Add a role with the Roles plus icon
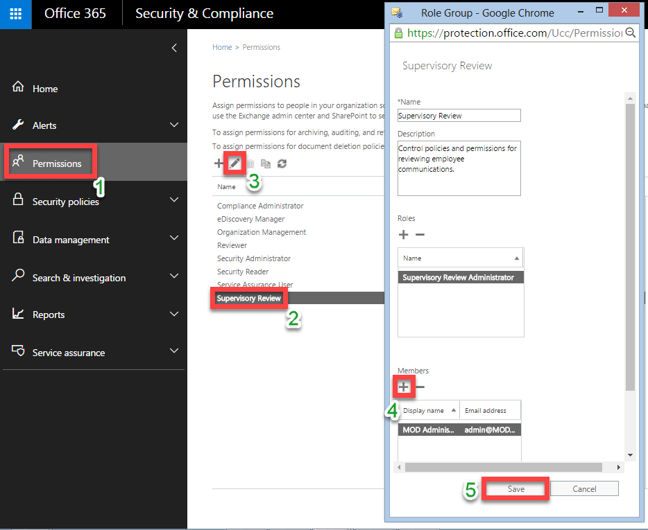The width and height of the screenshot is (648, 530). 404,235
